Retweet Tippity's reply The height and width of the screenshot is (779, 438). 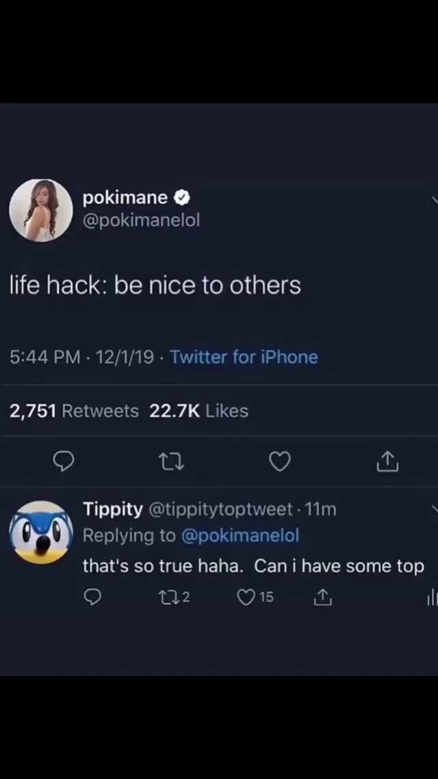pyautogui.click(x=169, y=597)
